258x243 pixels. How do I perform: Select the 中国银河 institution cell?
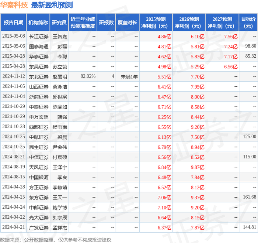39,177
